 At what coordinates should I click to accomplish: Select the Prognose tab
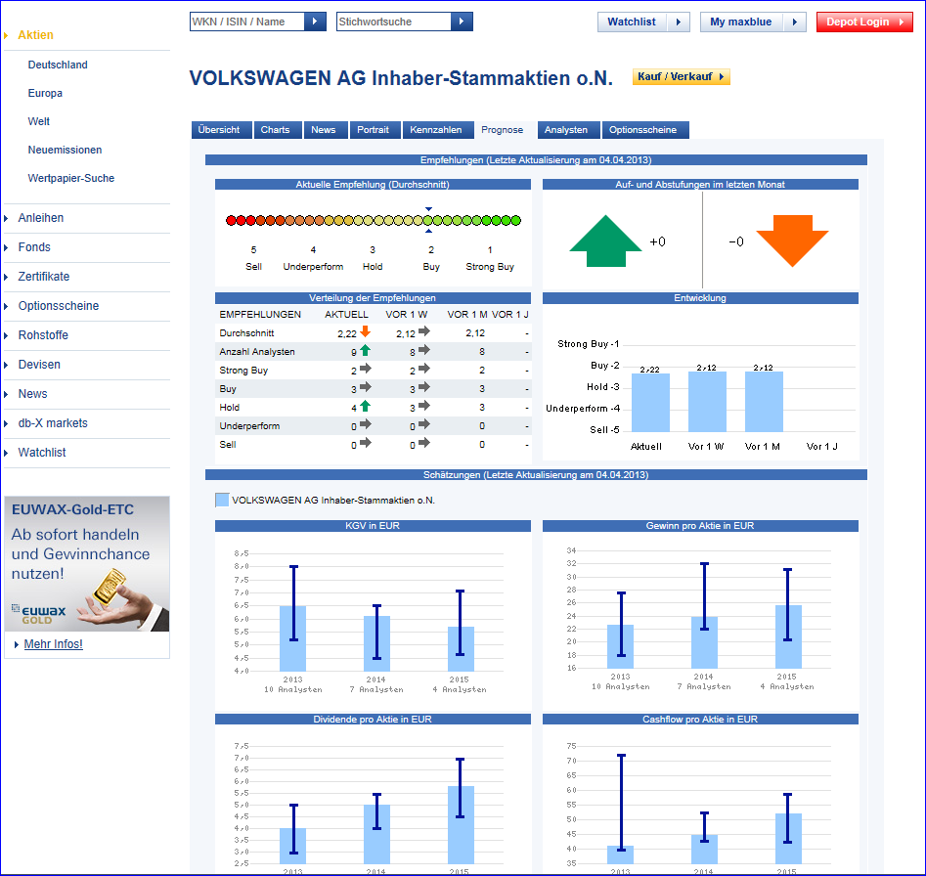pyautogui.click(x=505, y=130)
